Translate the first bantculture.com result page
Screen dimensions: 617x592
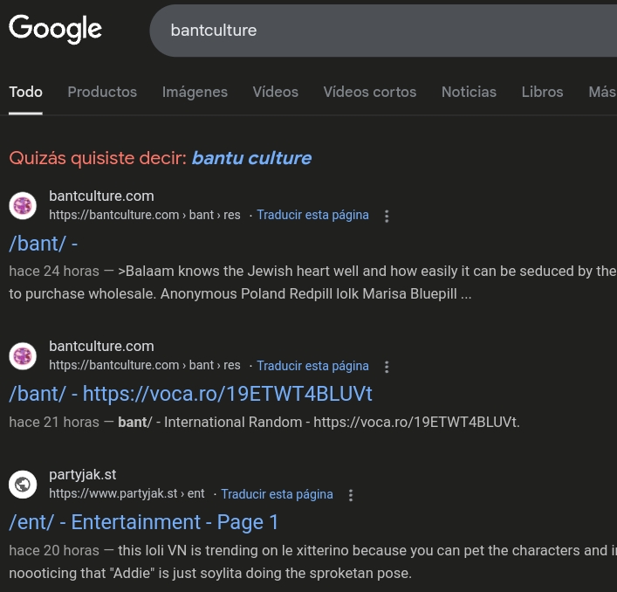tap(312, 215)
